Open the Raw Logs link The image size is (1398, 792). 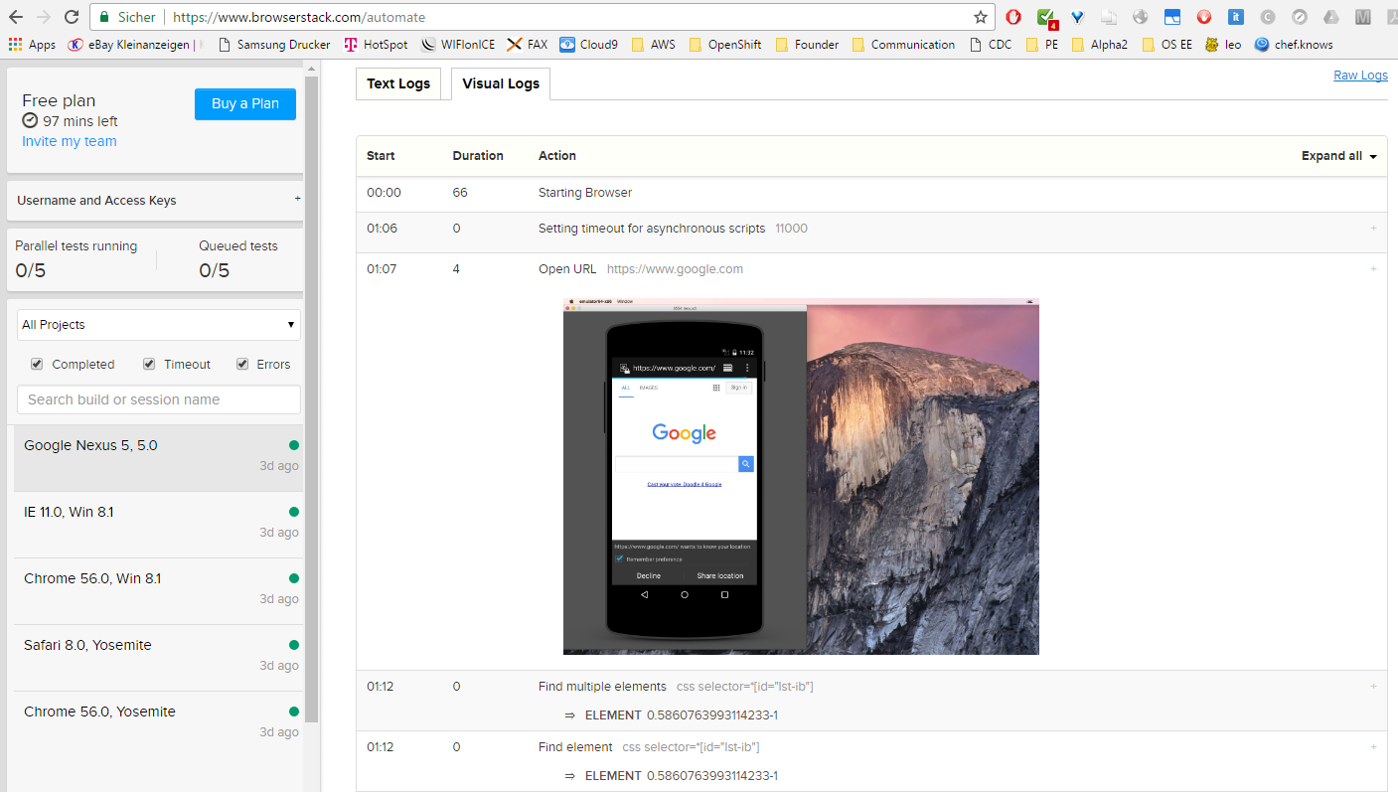pyautogui.click(x=1360, y=75)
